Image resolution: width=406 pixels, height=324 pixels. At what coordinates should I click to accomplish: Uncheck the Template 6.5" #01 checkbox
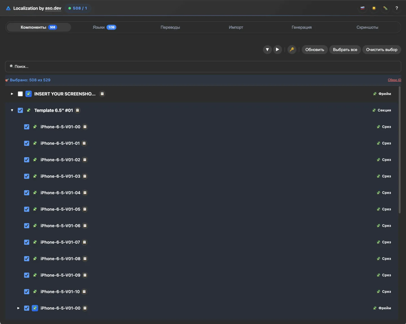[20, 110]
